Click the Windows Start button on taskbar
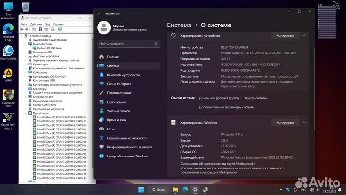This screenshot has height=195, width=346. [x=141, y=189]
